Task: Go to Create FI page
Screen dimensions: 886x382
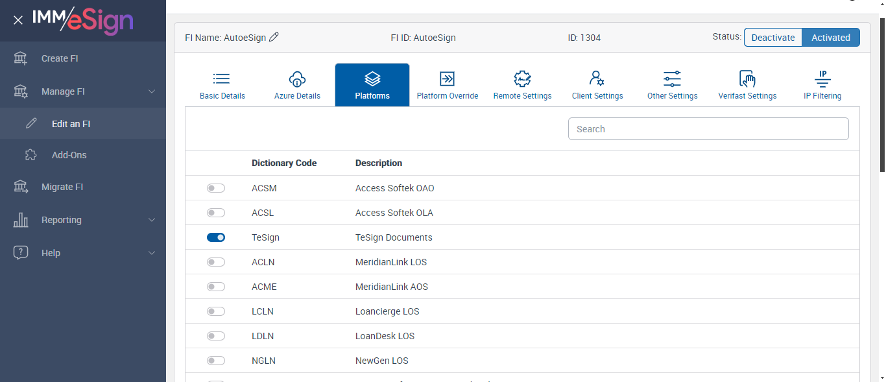Action: [60, 58]
